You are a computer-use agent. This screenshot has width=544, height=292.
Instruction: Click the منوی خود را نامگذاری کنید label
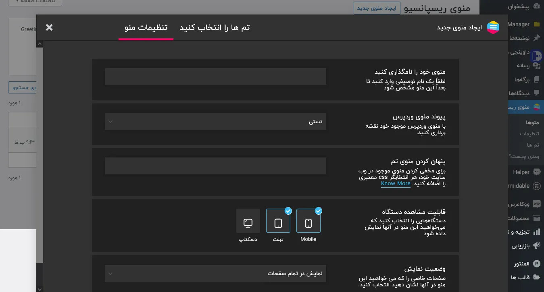(410, 72)
